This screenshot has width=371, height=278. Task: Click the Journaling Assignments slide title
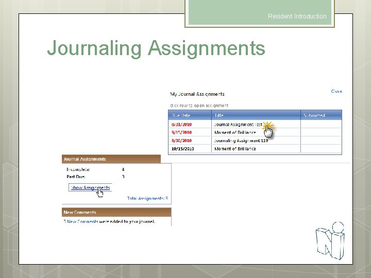(x=156, y=48)
